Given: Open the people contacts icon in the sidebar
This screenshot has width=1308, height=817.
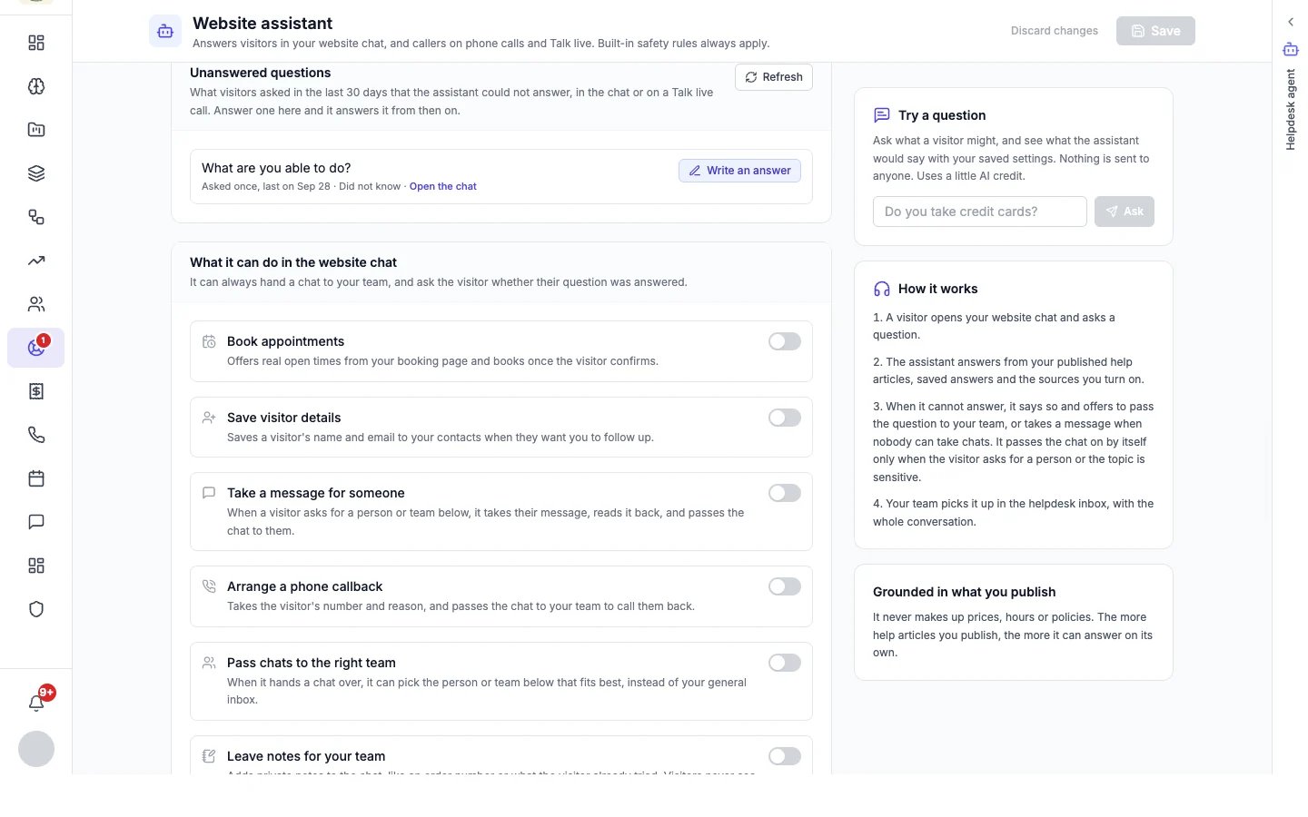Looking at the screenshot, I should pos(36,304).
